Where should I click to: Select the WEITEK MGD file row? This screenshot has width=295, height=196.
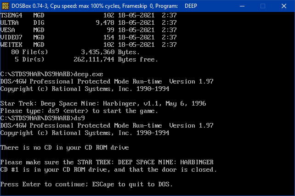tap(88, 45)
